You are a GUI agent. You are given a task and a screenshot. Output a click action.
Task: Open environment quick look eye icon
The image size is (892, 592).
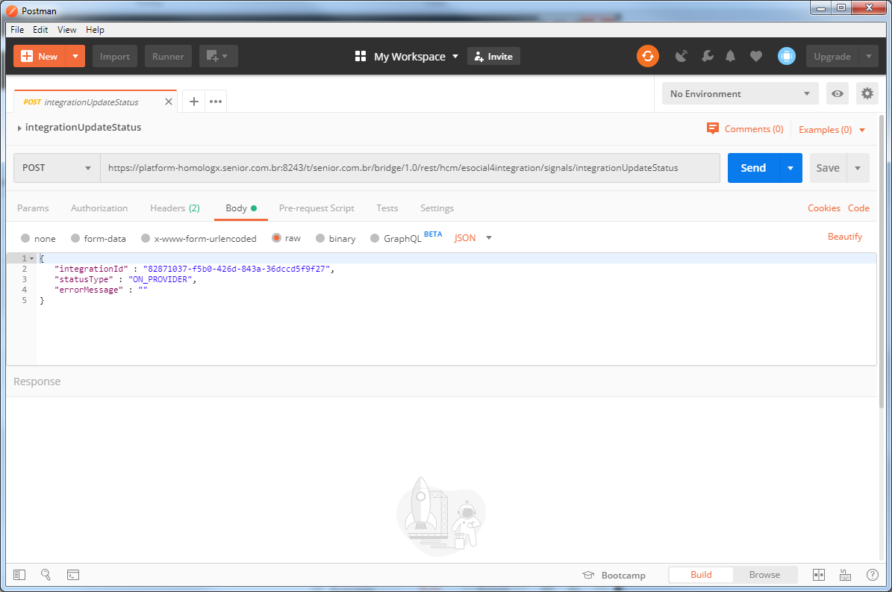pos(838,94)
